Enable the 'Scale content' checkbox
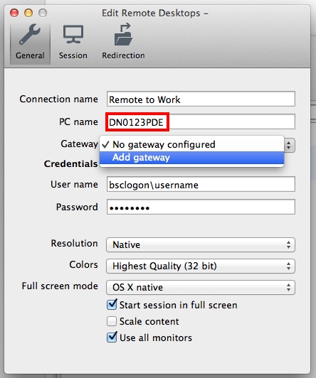Viewport: 316px width, 378px height. click(112, 321)
